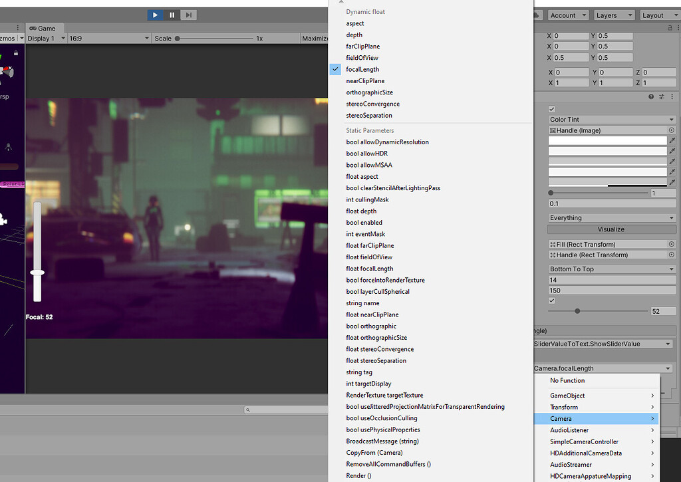
Task: Click the Color Multiplier slider handle
Action: 551,193
